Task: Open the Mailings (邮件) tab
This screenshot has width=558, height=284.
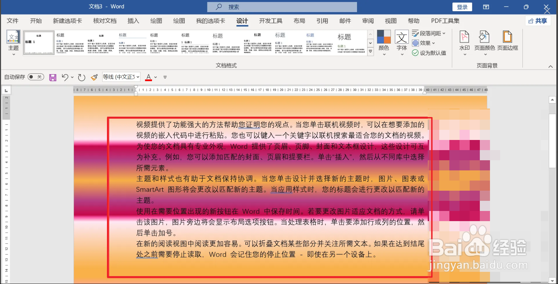Action: 345,21
